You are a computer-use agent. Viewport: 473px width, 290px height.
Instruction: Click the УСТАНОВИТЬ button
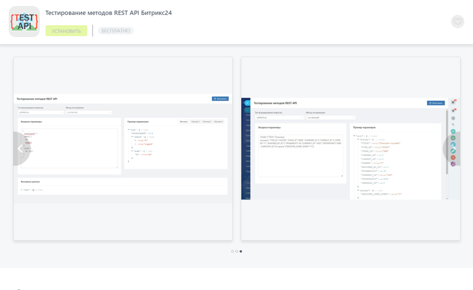click(66, 31)
